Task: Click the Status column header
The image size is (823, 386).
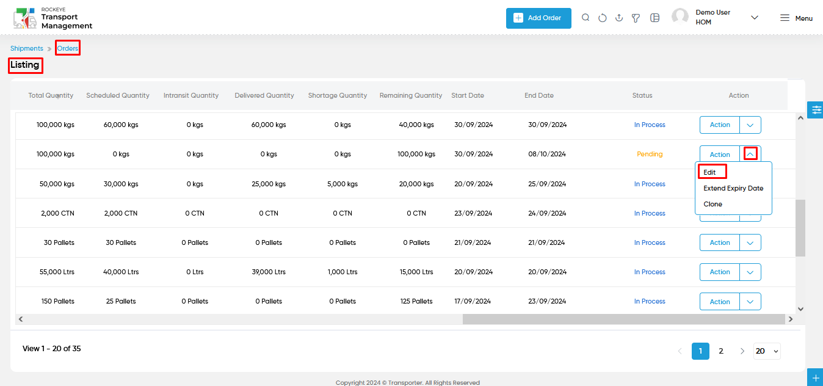Action: point(642,95)
